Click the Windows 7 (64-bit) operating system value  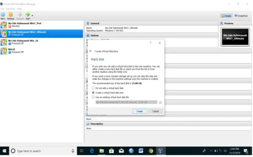point(114,31)
